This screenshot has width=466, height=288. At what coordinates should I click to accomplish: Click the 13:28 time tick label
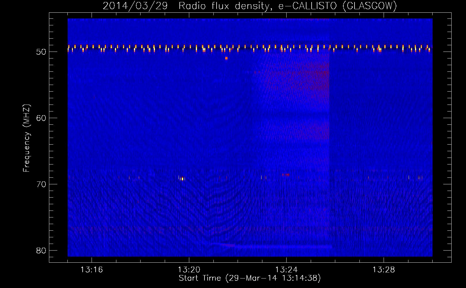[x=384, y=270]
